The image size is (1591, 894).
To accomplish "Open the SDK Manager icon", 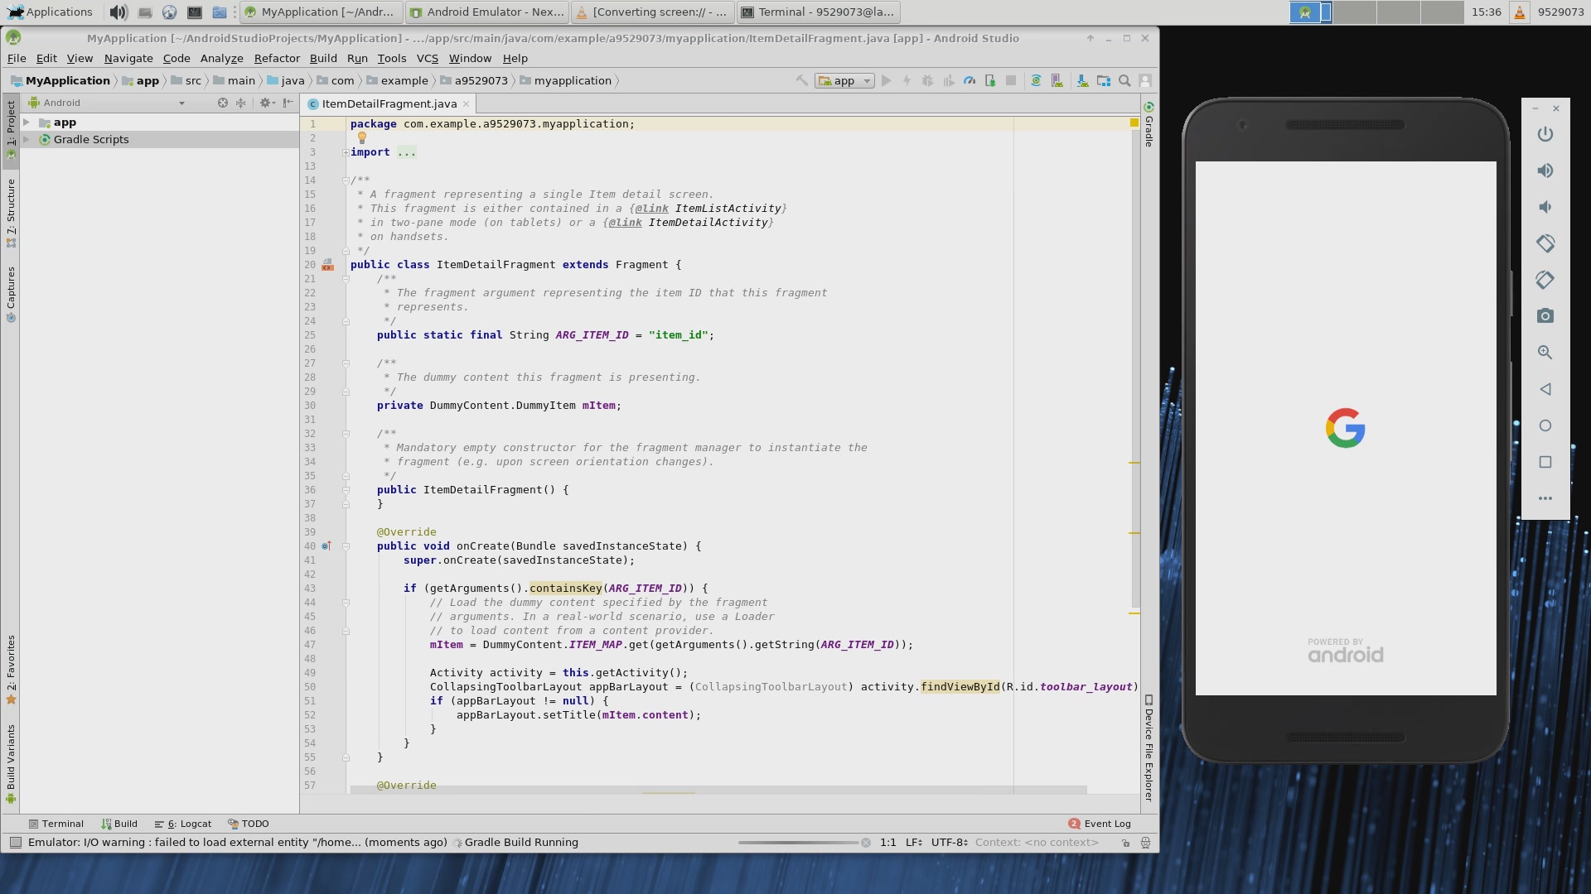I will [1082, 81].
